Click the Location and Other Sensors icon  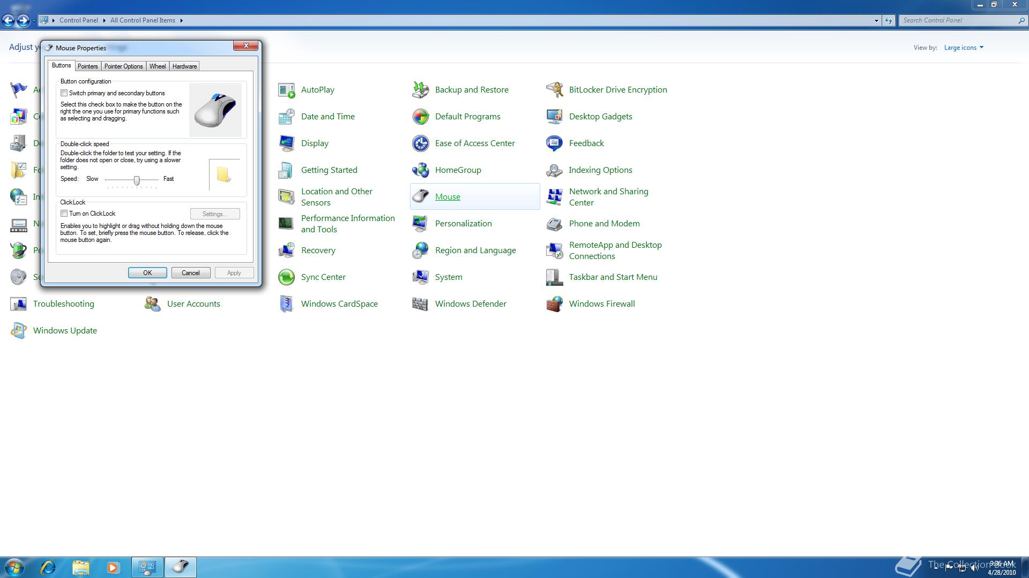click(287, 197)
